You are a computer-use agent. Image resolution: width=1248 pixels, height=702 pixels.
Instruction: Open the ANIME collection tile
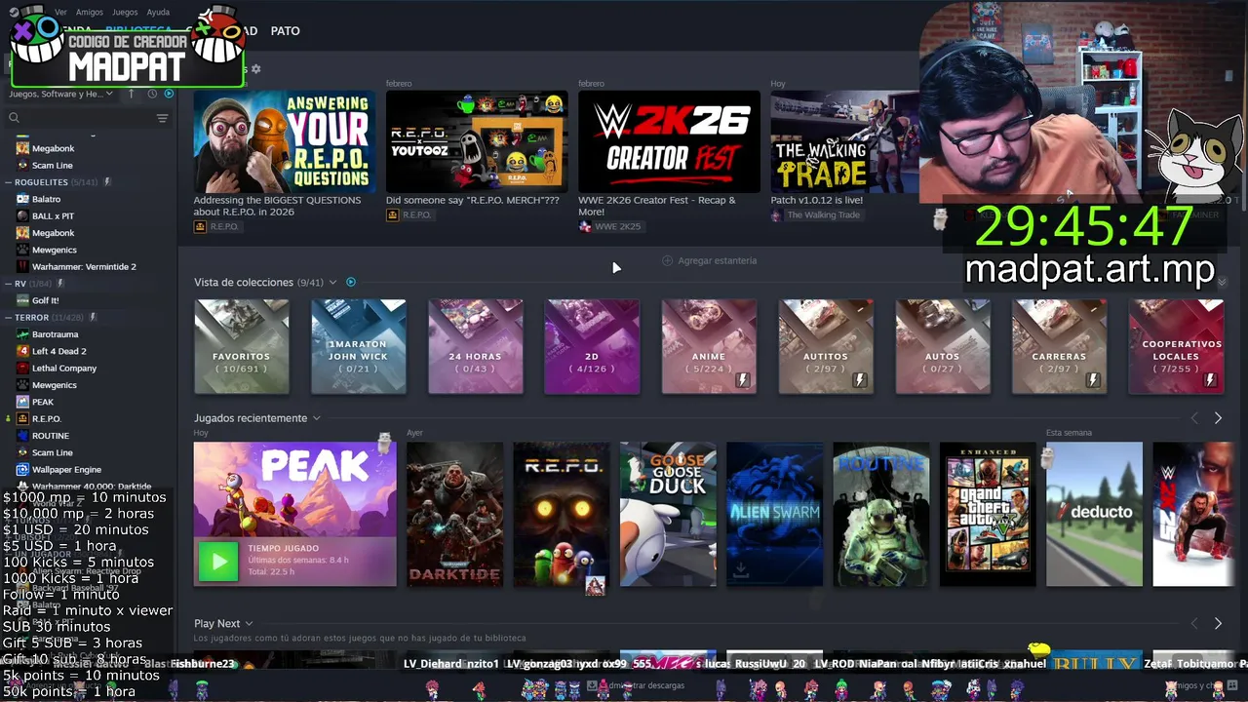coord(709,346)
